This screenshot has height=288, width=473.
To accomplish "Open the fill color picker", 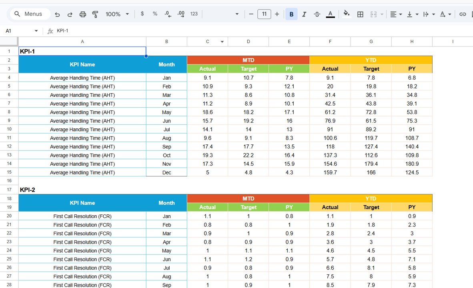I will (x=347, y=14).
